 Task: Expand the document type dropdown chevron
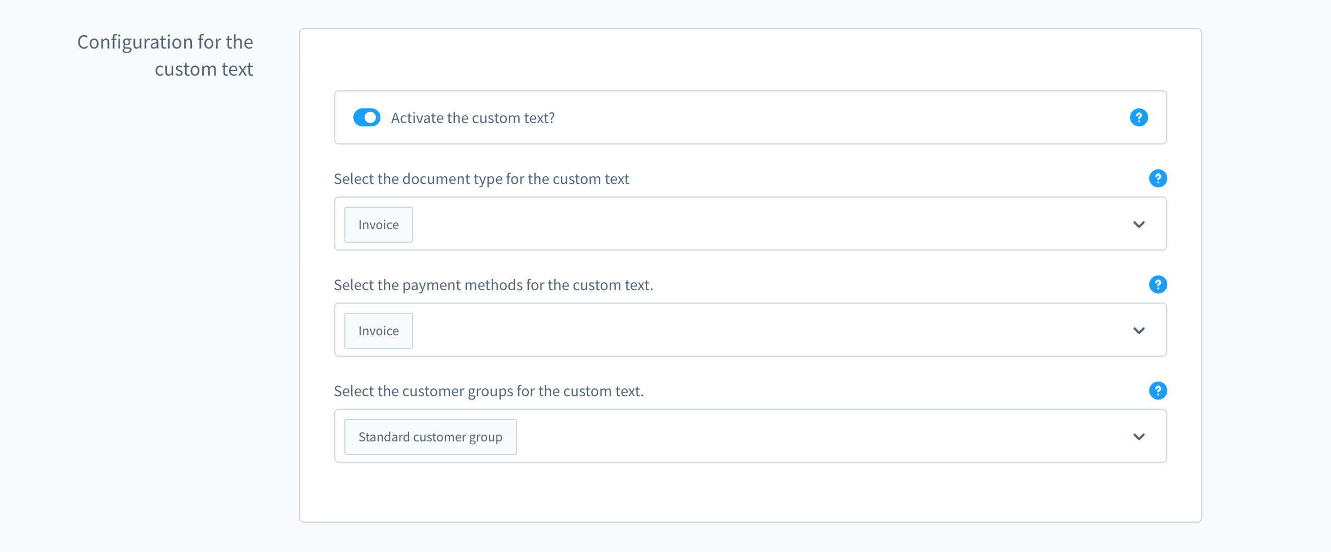(1139, 225)
